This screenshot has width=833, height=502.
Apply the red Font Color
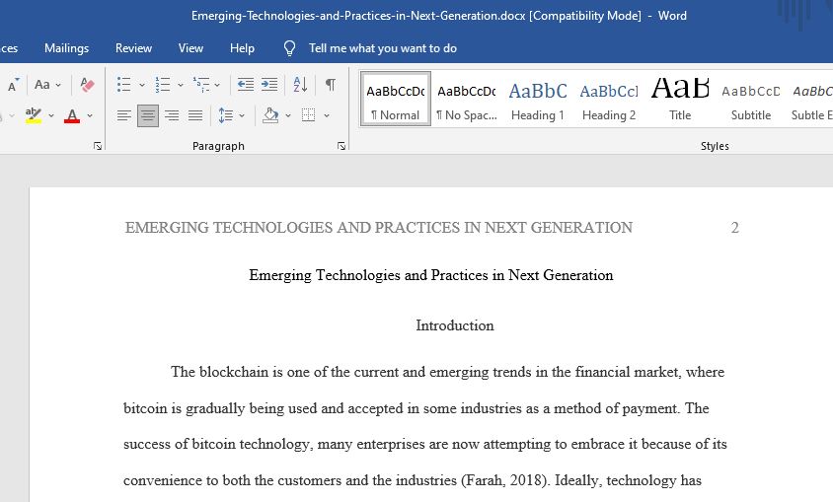coord(72,115)
